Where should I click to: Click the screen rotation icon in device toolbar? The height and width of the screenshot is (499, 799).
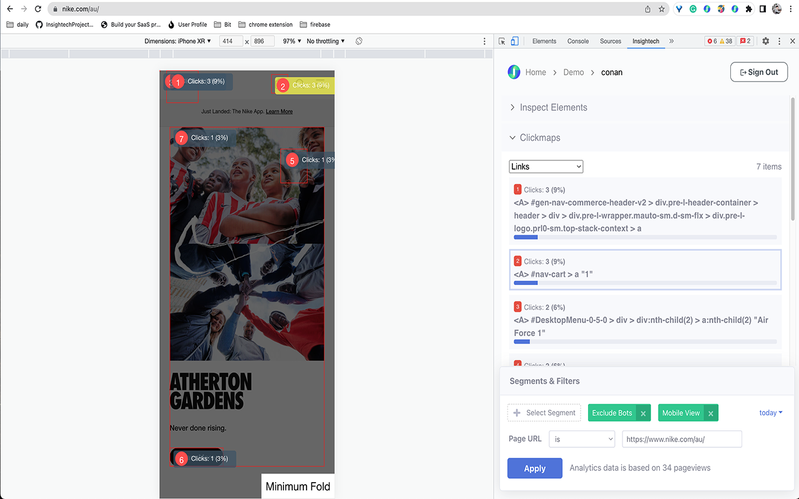359,41
